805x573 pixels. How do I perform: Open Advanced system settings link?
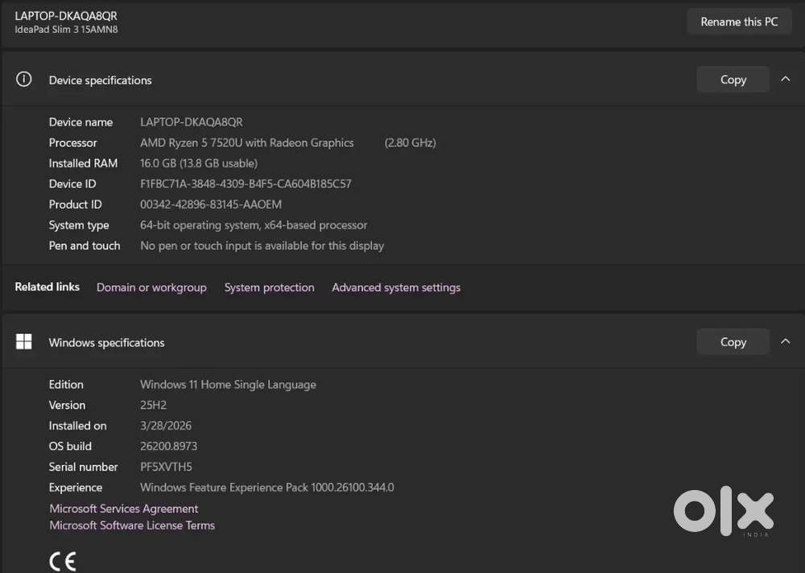tap(396, 287)
